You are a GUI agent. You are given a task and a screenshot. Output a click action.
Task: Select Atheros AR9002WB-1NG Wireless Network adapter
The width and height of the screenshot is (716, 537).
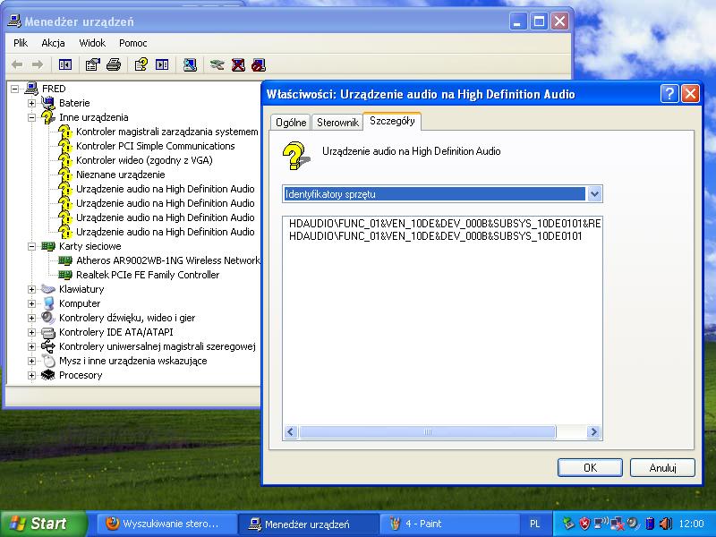[x=167, y=260]
